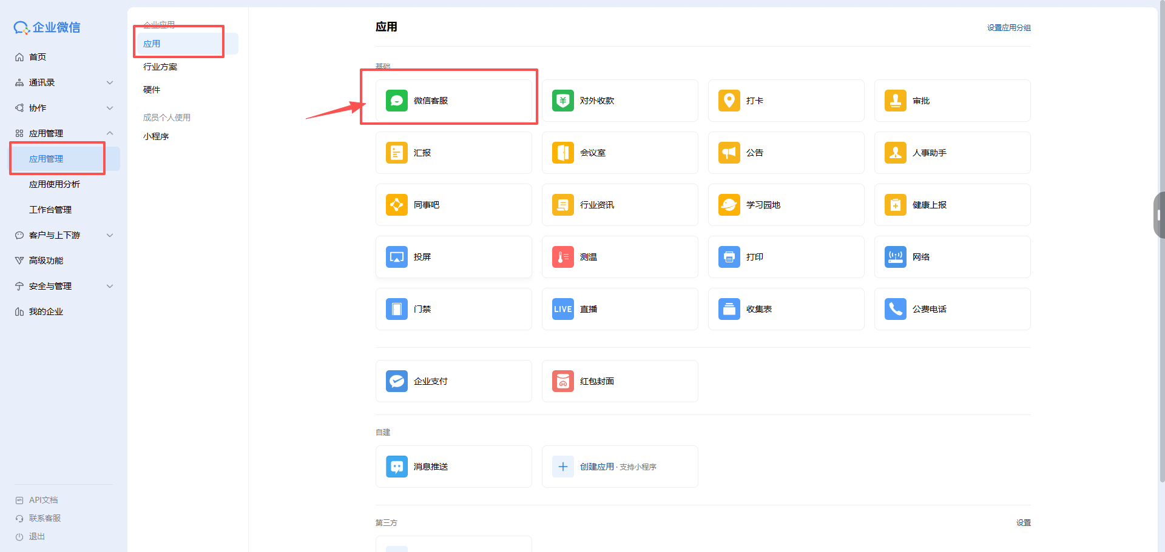Image resolution: width=1165 pixels, height=552 pixels.
Task: Click the 消息推送 self-built app icon
Action: point(397,467)
